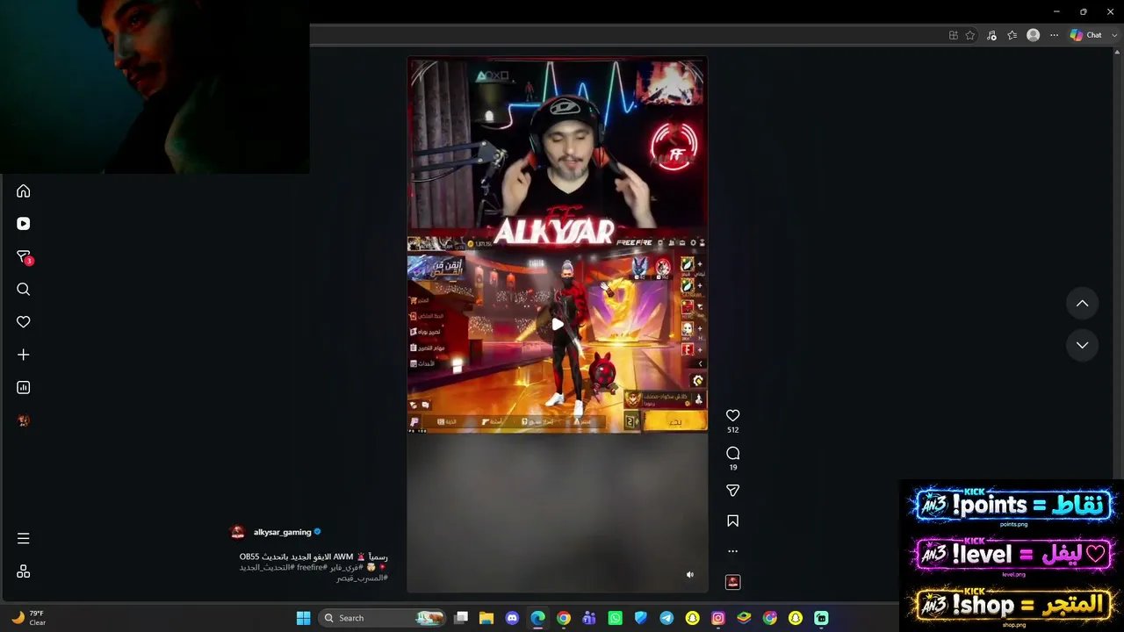The image size is (1124, 632).
Task: Open the reel's audio thumbnail
Action: tap(733, 582)
